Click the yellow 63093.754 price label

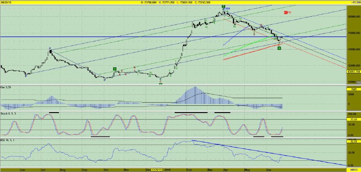tap(354, 72)
